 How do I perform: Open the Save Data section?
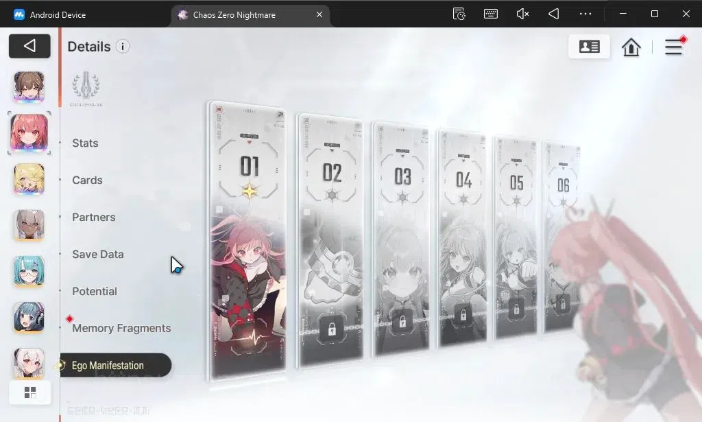(x=97, y=255)
